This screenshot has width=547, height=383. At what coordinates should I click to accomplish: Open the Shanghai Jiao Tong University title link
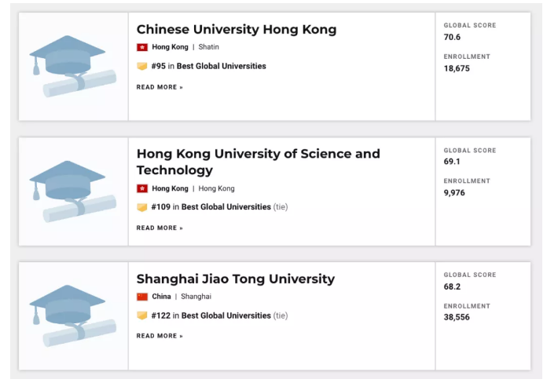point(235,279)
